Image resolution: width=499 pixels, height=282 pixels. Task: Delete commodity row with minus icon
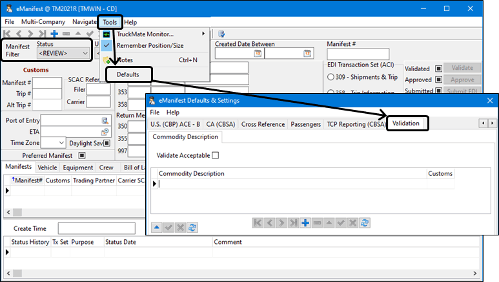click(x=317, y=222)
